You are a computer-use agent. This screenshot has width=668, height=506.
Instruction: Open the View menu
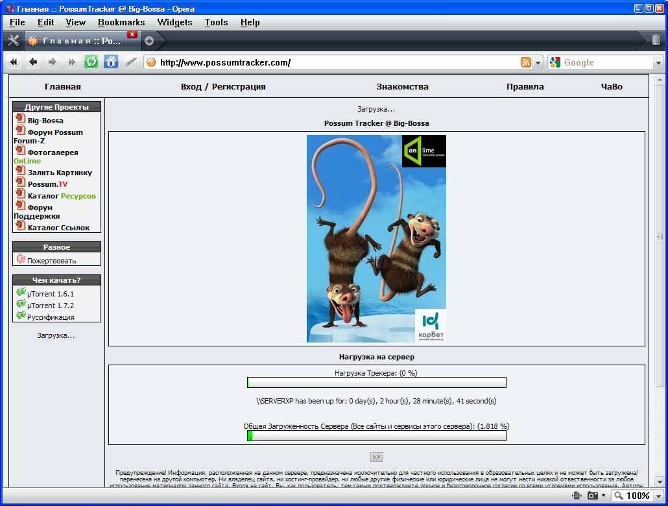(75, 23)
